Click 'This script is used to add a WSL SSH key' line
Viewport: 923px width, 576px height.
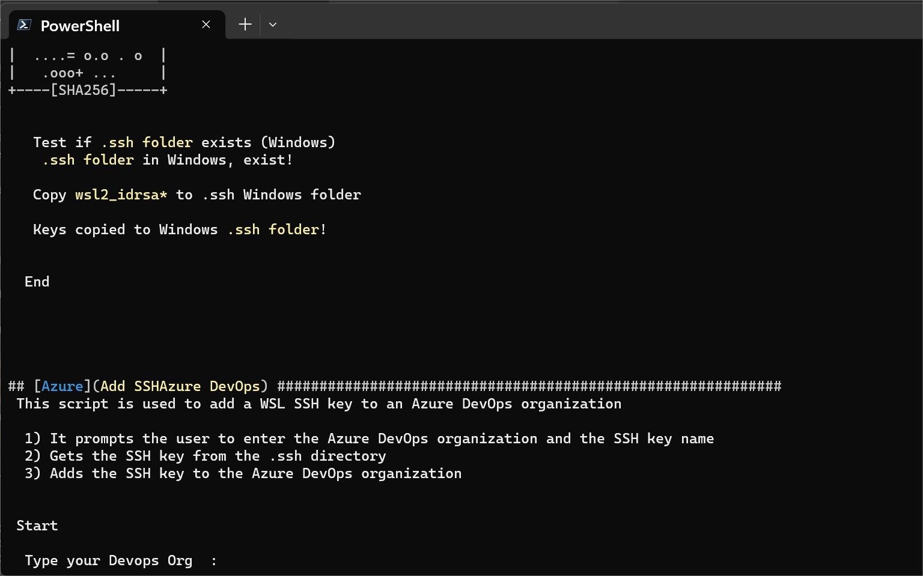tap(319, 404)
